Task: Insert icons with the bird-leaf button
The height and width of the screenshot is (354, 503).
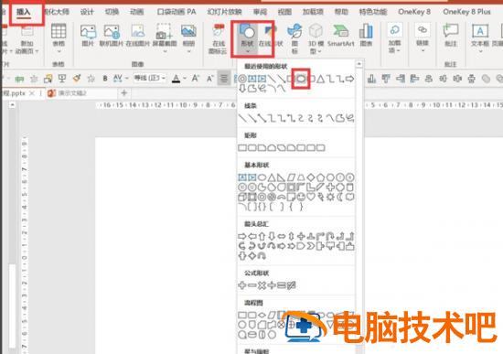Action: click(x=294, y=38)
